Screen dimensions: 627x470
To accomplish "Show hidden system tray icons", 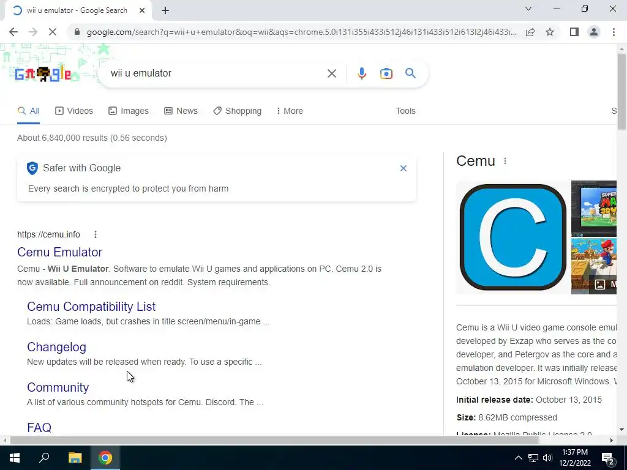I will click(518, 458).
